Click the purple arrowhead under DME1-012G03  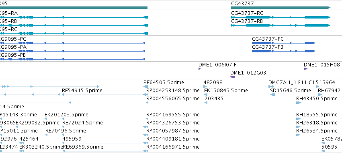(x=233, y=77)
